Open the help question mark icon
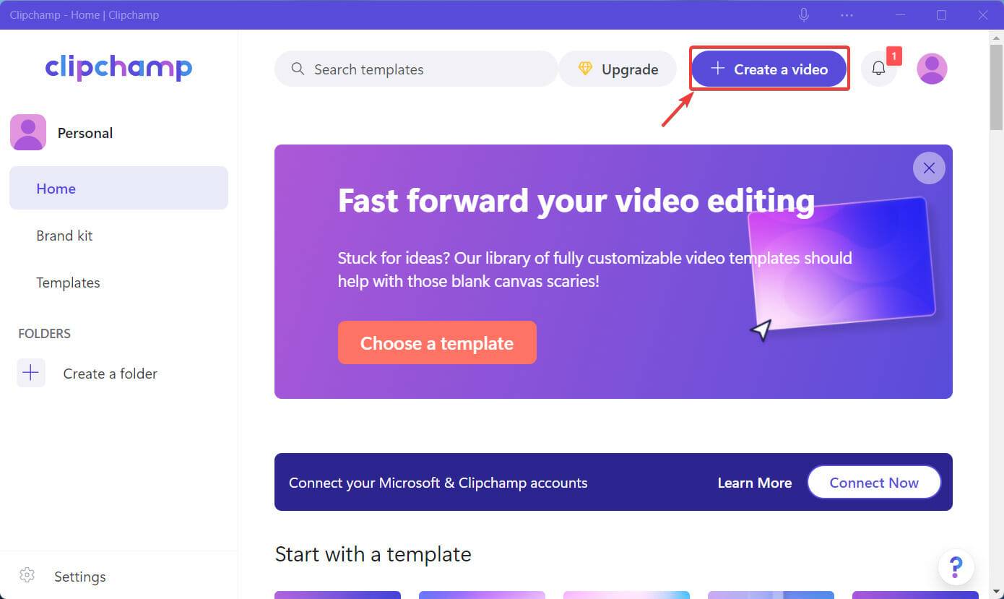Viewport: 1004px width, 599px height. 956,567
